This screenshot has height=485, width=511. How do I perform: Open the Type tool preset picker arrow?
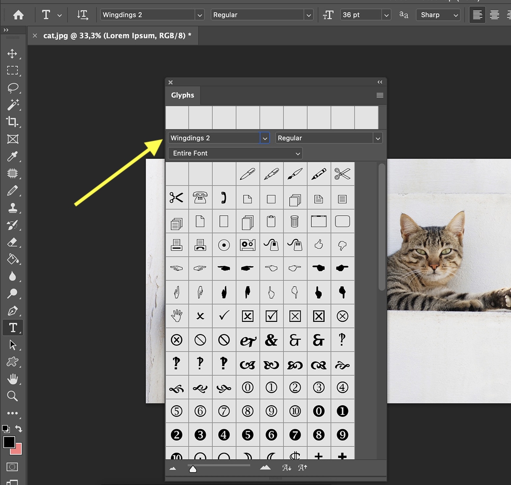coord(59,15)
